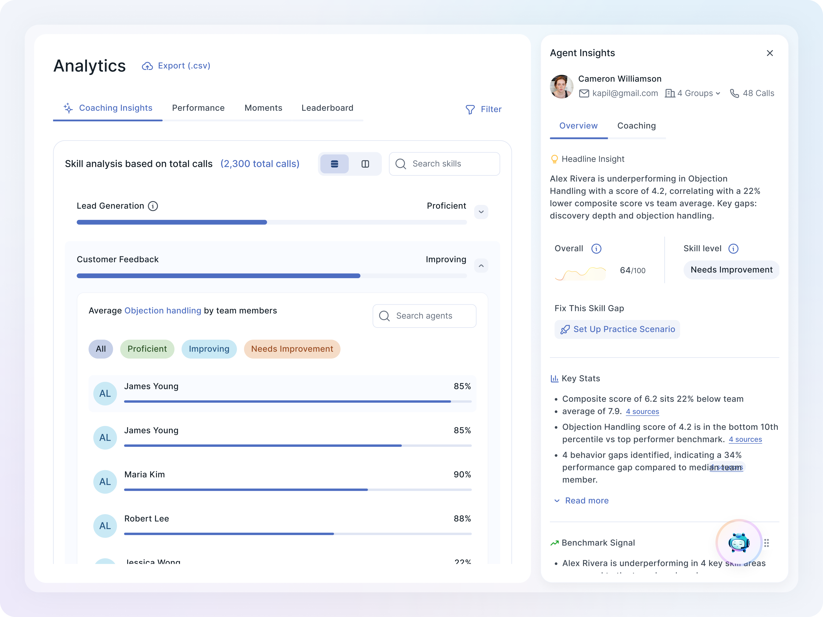
Task: Click the Overall score info icon
Action: click(596, 249)
